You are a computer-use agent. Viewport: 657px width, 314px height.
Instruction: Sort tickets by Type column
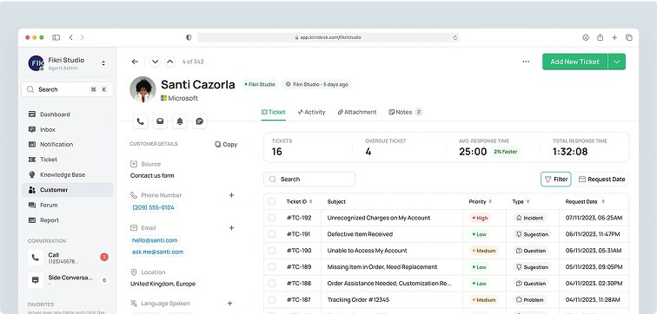coord(521,201)
